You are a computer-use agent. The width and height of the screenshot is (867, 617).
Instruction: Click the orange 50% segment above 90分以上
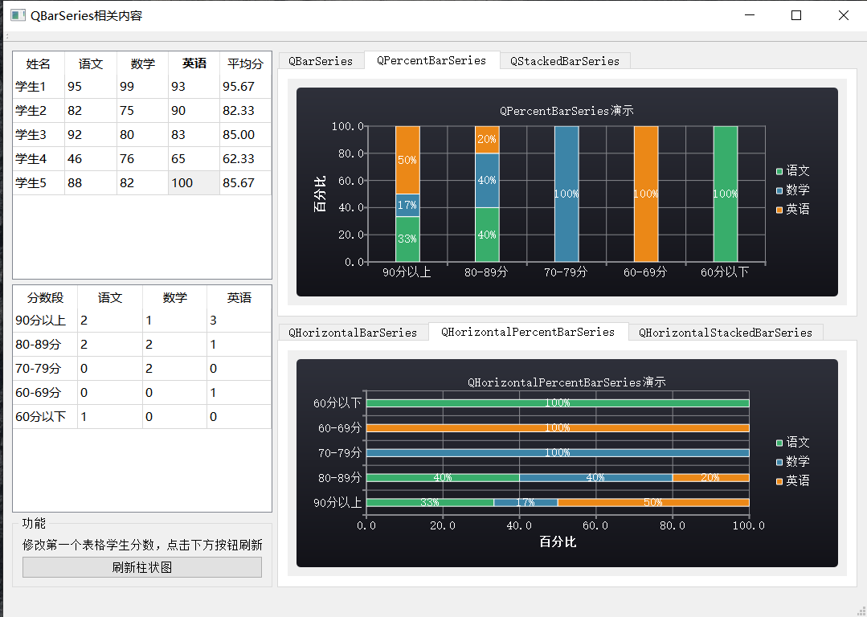click(x=407, y=160)
